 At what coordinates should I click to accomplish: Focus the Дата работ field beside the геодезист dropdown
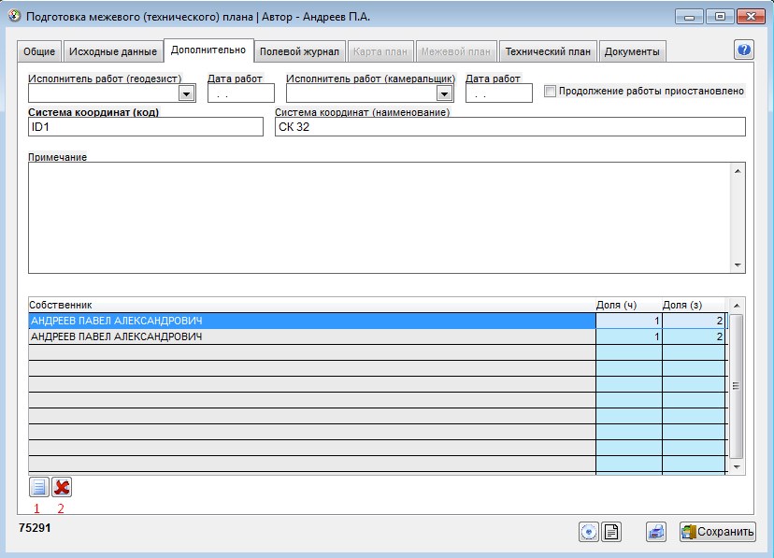241,93
